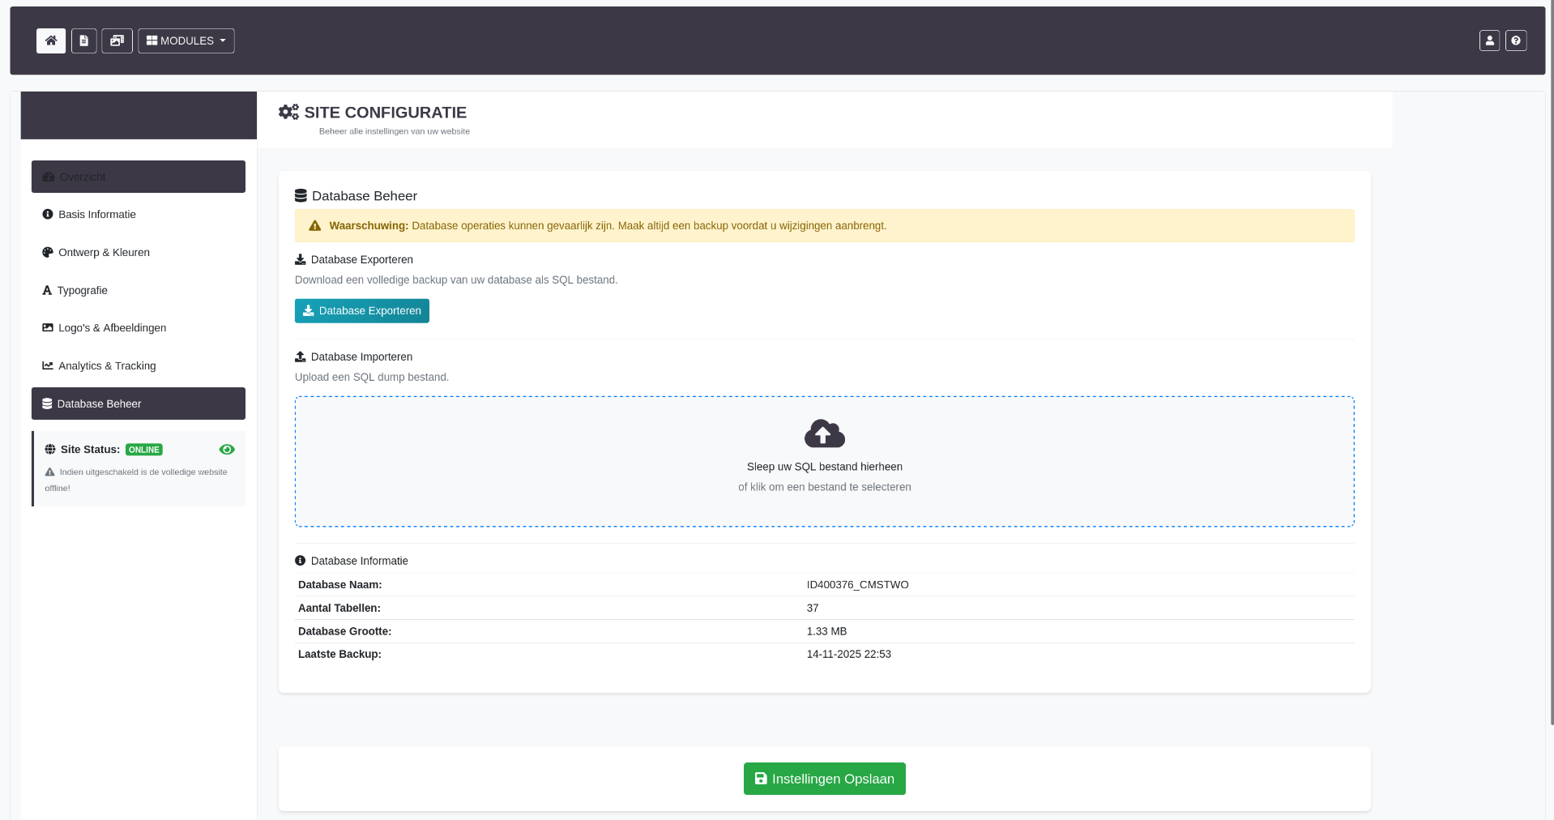The width and height of the screenshot is (1554, 820).
Task: Click the home icon in the top toolbar
Action: pyautogui.click(x=50, y=41)
